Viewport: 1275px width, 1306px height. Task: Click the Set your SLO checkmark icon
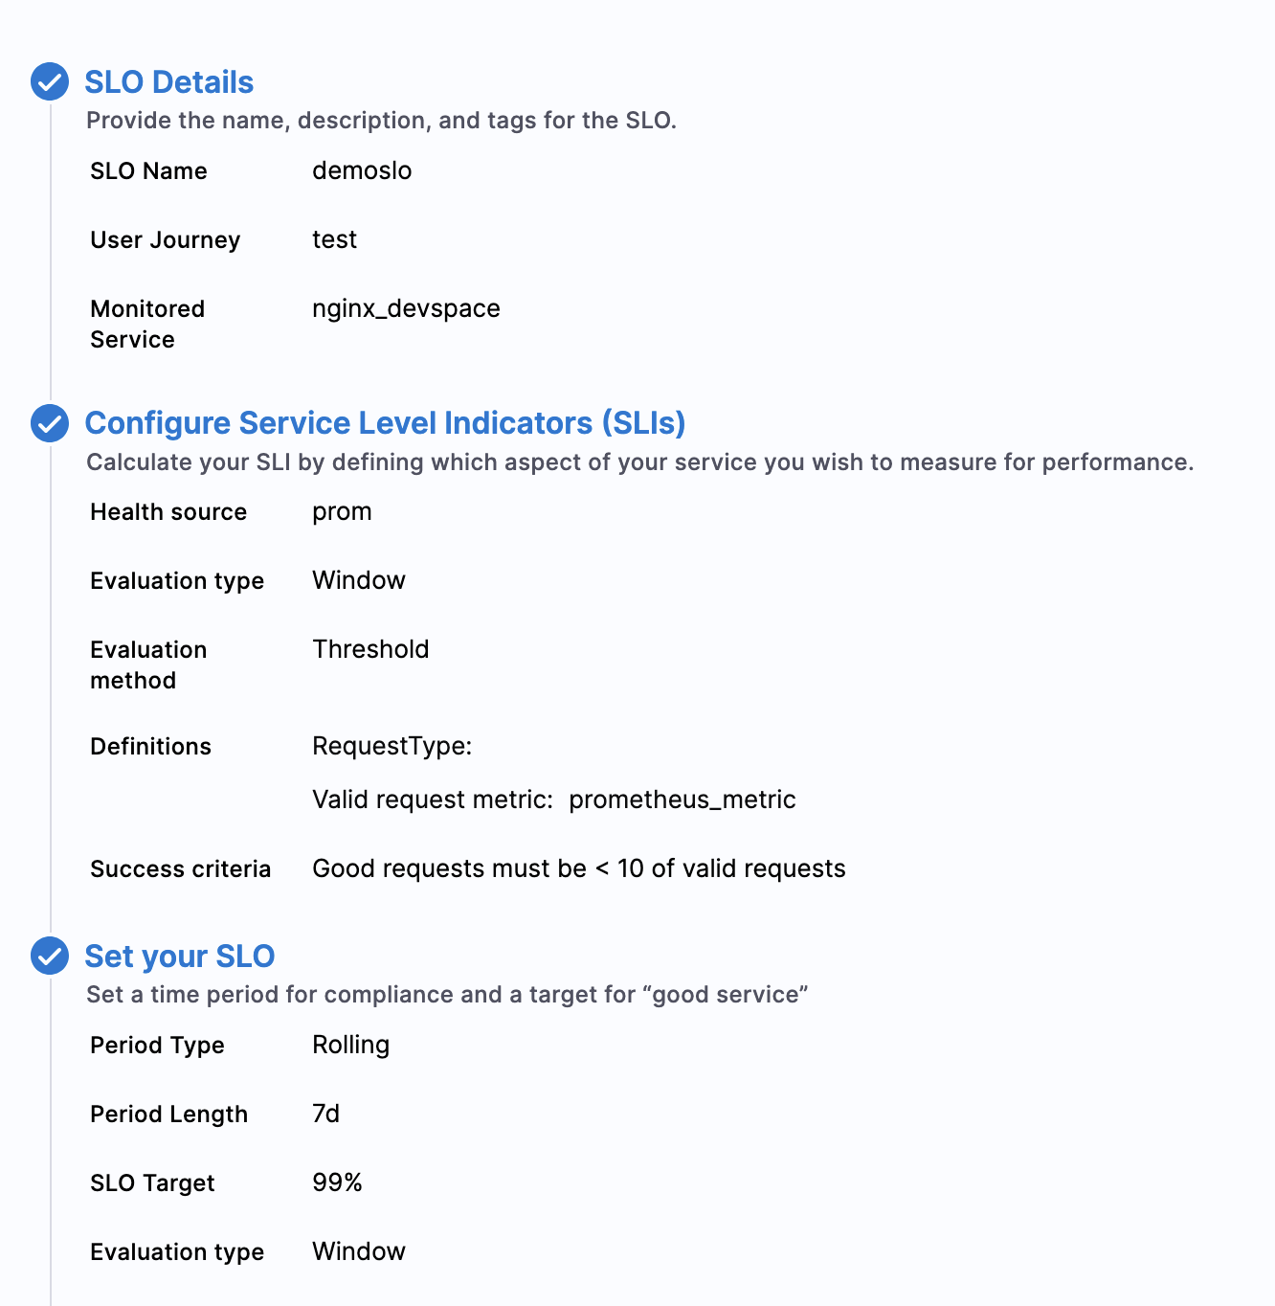pyautogui.click(x=50, y=956)
